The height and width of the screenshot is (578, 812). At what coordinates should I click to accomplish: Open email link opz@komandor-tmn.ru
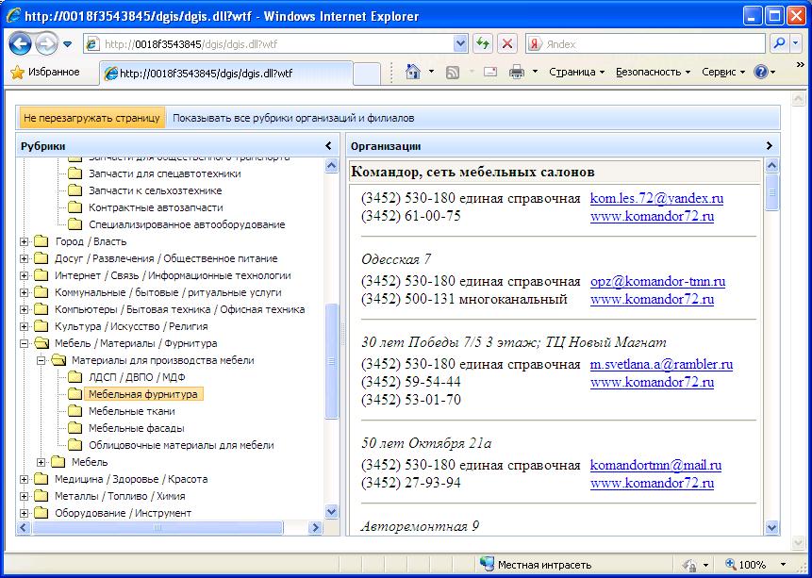click(657, 282)
